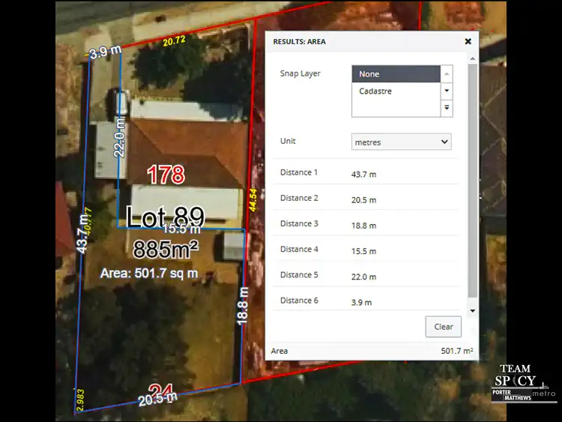Click results panel scrollbar down arrow
The width and height of the screenshot is (562, 422).
[x=471, y=310]
